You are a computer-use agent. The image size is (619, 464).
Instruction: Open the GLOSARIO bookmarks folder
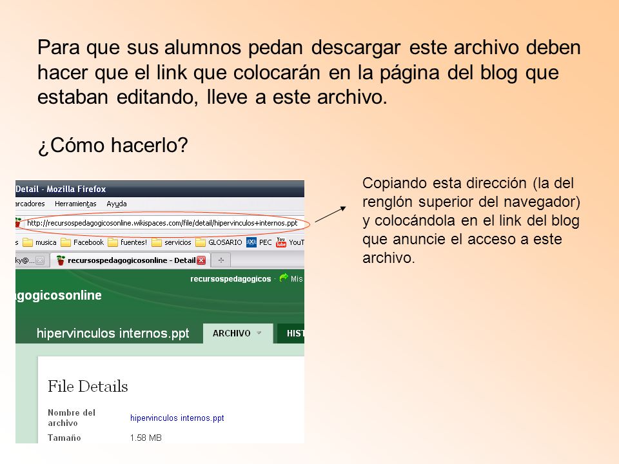[x=219, y=242]
